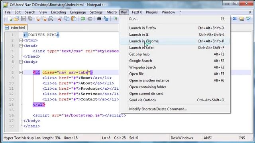
Task: Click the Zoom In toolbar icon
Action: tap(116, 19)
